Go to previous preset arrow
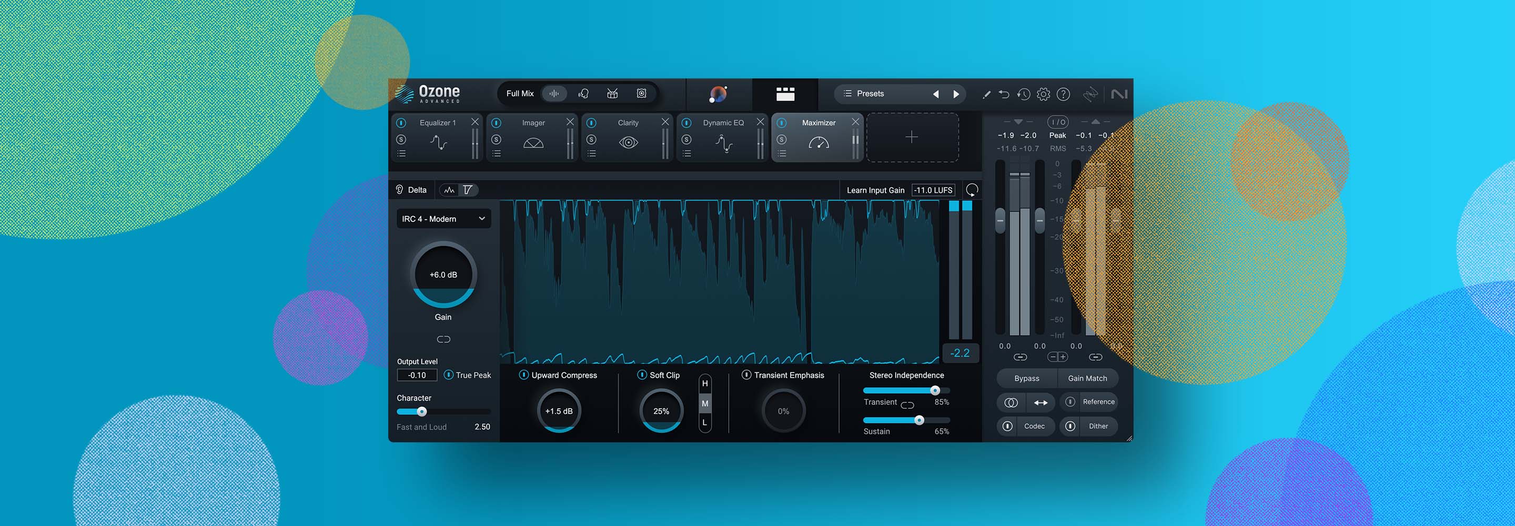The height and width of the screenshot is (526, 1515). [936, 94]
